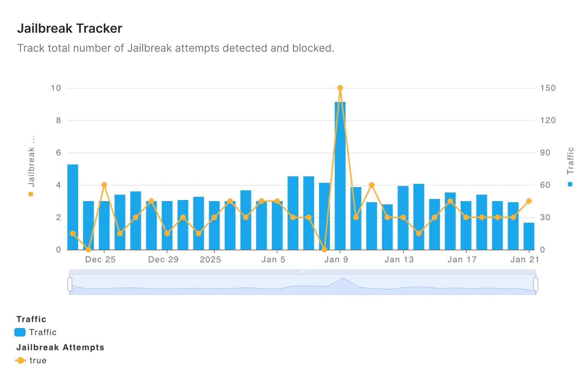This screenshot has width=587, height=385.
Task: Click the jailbreak peak point at Jan 9
Action: (x=340, y=88)
